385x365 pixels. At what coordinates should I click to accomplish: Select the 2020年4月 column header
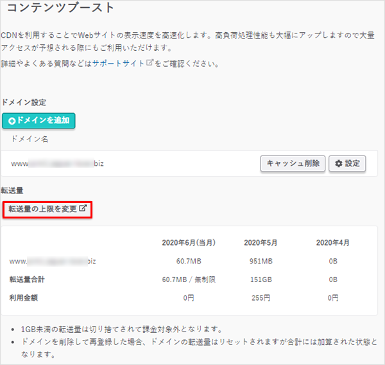click(332, 243)
